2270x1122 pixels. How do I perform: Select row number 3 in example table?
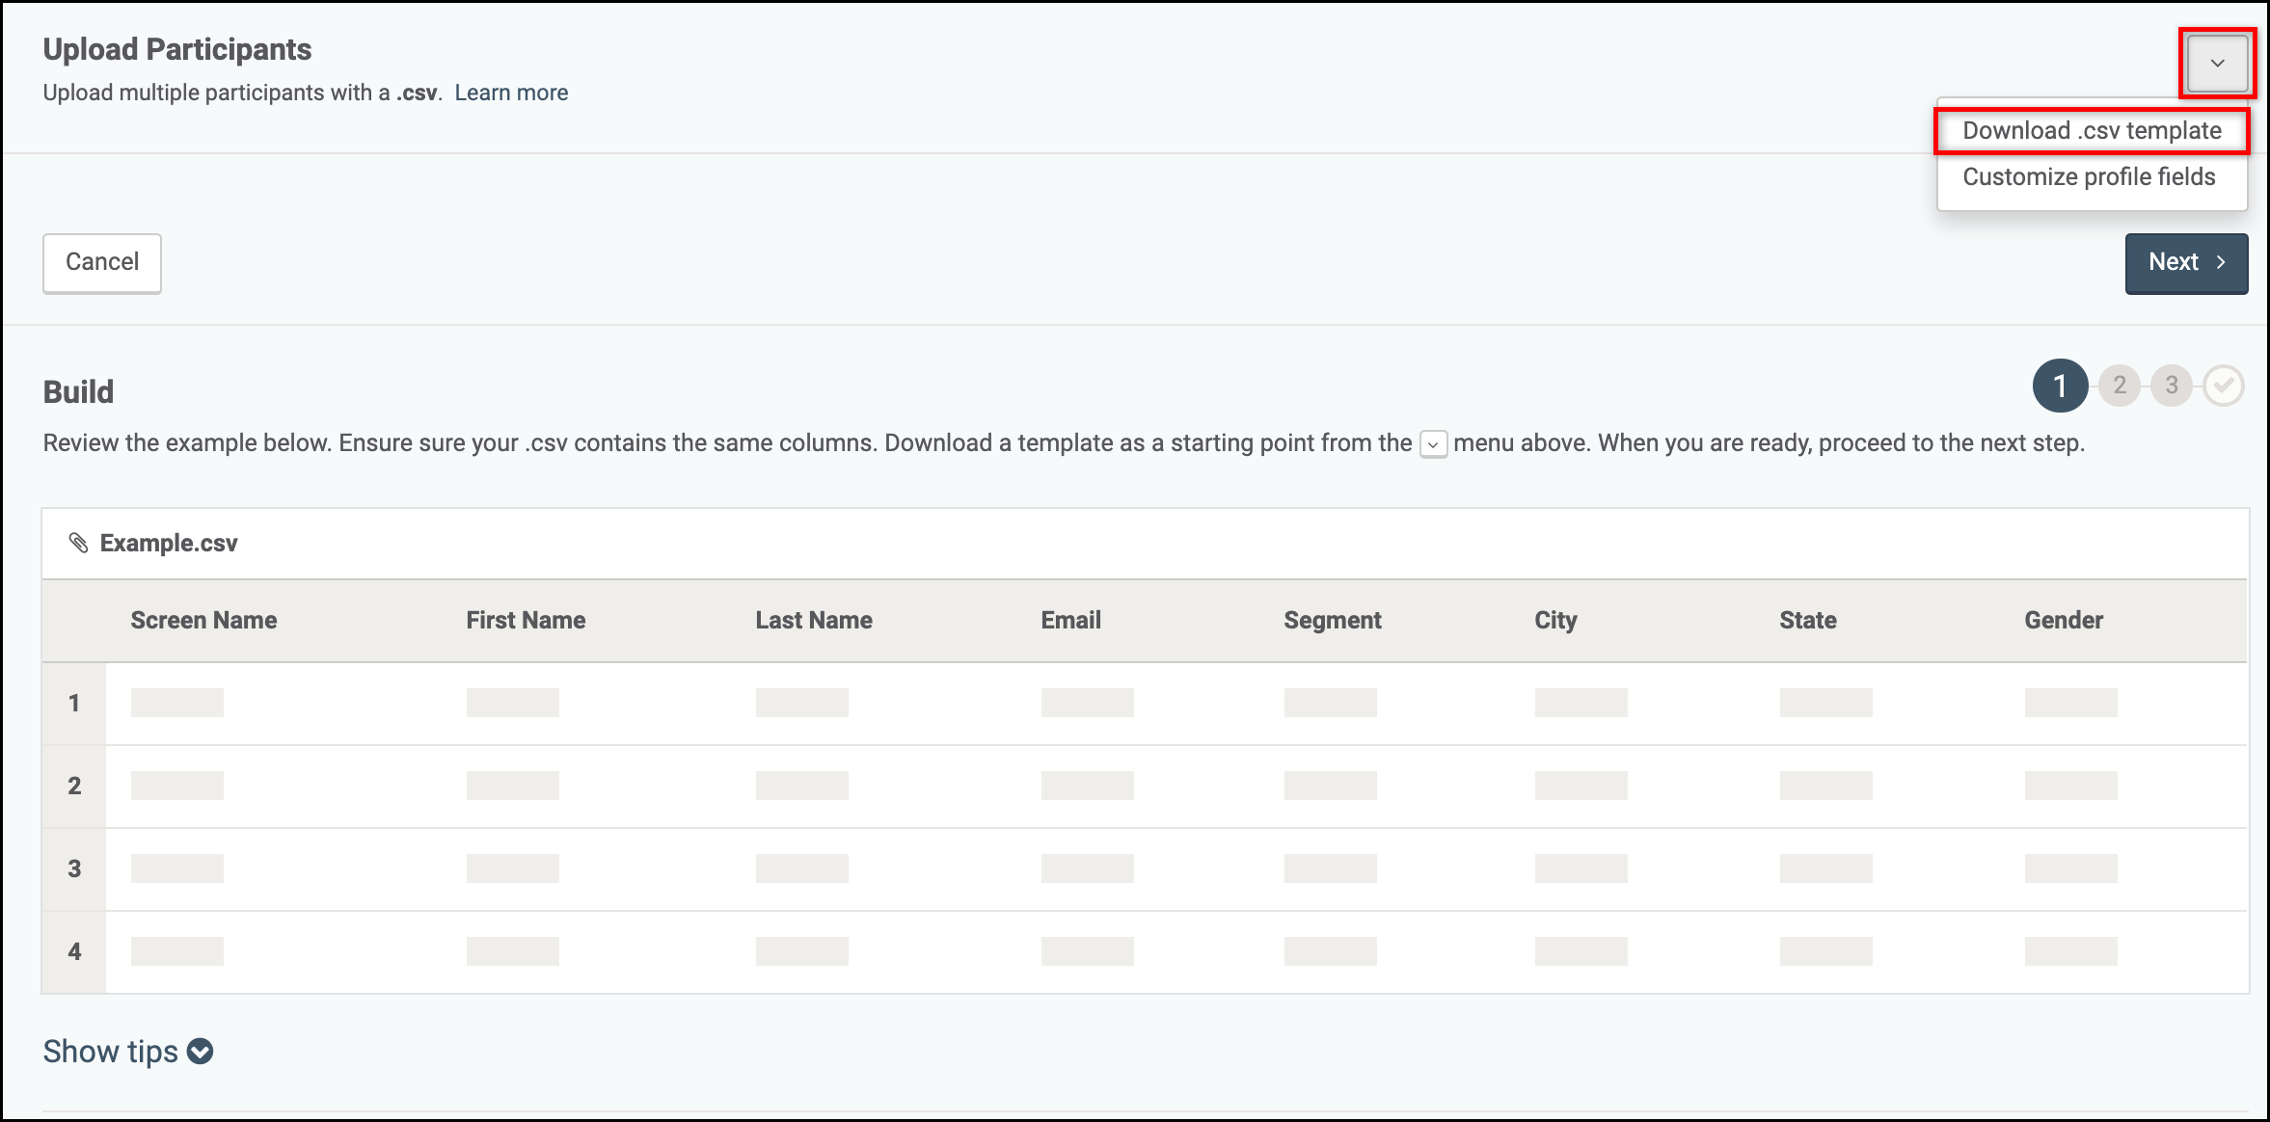tap(74, 869)
